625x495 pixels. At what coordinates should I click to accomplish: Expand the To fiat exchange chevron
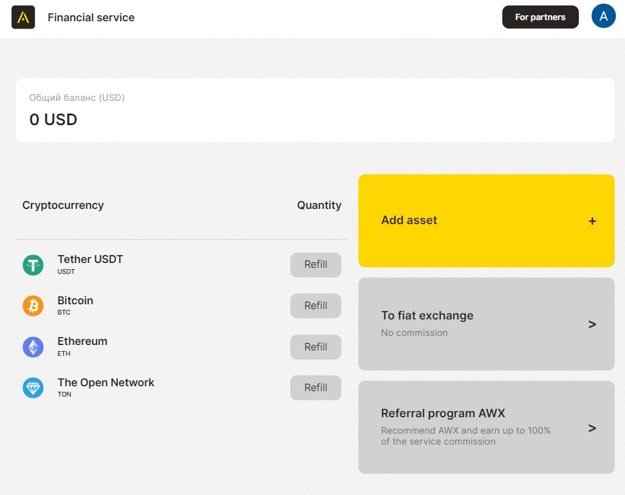tap(592, 324)
